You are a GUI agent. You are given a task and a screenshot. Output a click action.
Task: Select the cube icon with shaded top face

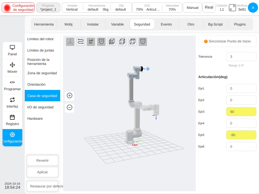pos(133,42)
